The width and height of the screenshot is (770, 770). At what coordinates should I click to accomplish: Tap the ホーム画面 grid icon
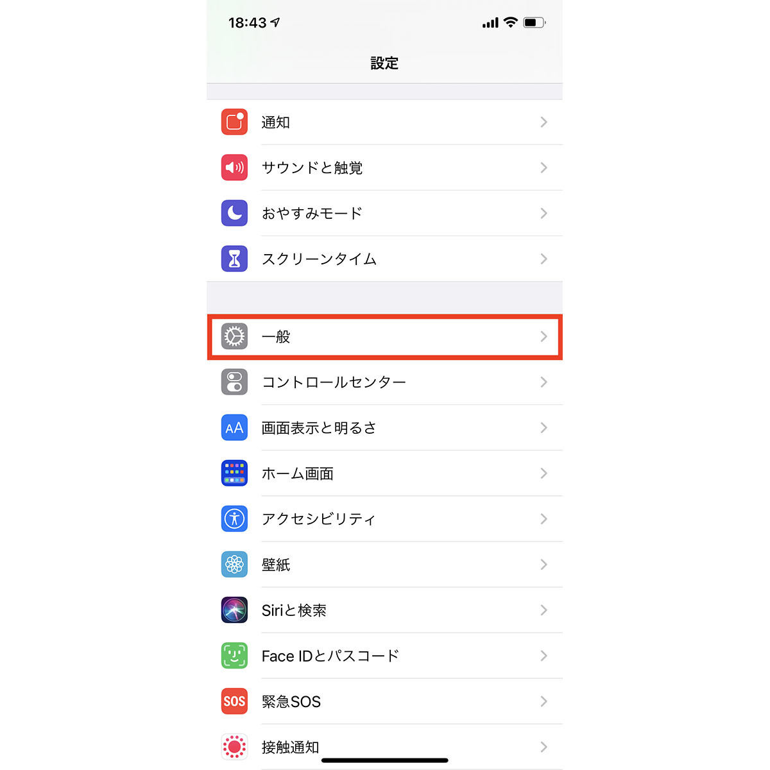click(234, 473)
